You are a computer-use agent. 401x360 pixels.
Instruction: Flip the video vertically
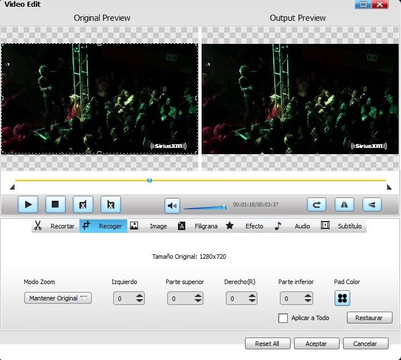[x=372, y=204]
